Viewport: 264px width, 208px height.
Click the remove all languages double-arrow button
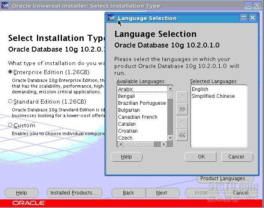pos(182,135)
